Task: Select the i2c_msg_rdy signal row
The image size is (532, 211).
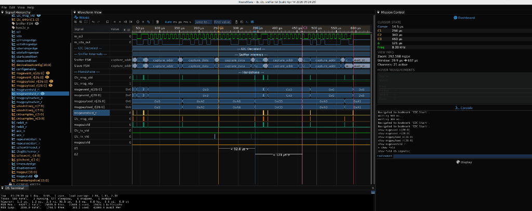Action: tap(102, 83)
